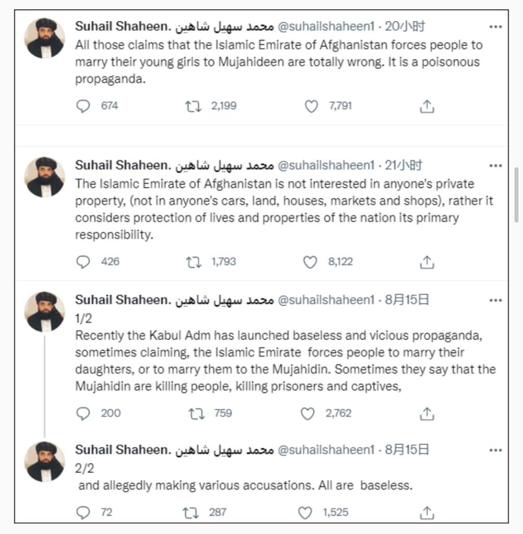Open the 8月15日 timestamp on the 2/2 tweet

coord(407,450)
